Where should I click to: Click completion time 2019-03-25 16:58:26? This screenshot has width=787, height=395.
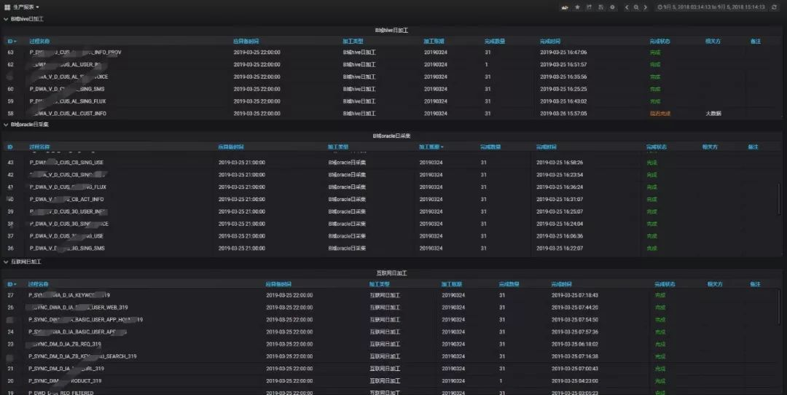click(x=560, y=163)
